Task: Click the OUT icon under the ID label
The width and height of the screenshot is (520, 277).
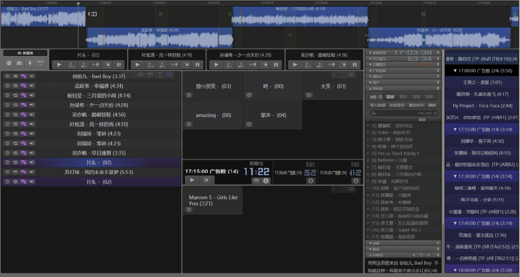Action: [x=40, y=63]
